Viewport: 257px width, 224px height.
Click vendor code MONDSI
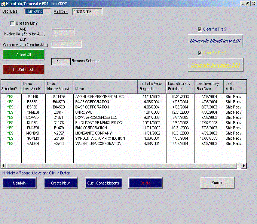pos(33,133)
